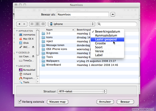Select the 3.0 folder
156x111 pixels.
(46, 33)
